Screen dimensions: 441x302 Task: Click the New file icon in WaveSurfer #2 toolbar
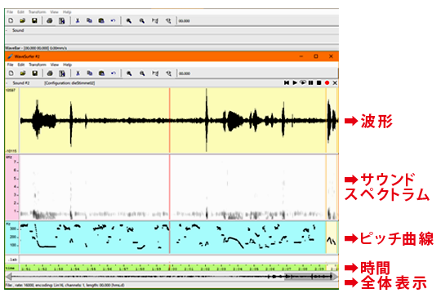pyautogui.click(x=11, y=73)
